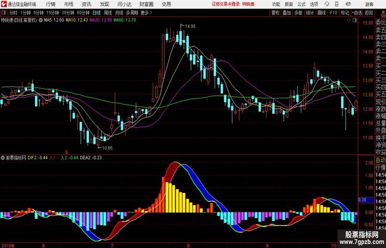Switch to the 5分钟 period tab
The image size is (386, 248).
click(x=38, y=13)
